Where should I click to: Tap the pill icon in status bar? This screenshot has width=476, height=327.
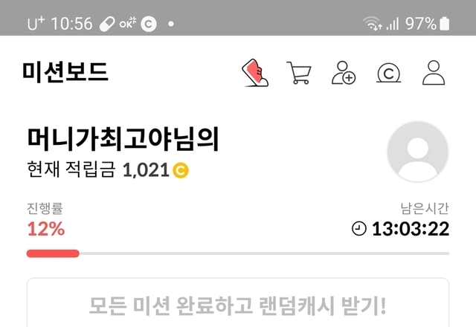click(107, 24)
